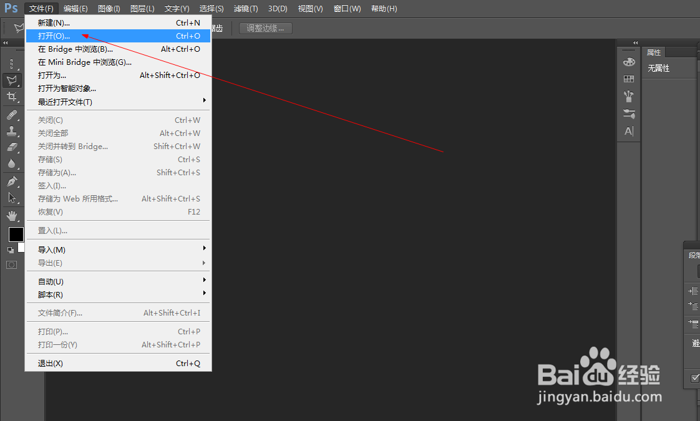Image resolution: width=700 pixels, height=421 pixels.
Task: Switch to the 属性 tab
Action: [654, 52]
